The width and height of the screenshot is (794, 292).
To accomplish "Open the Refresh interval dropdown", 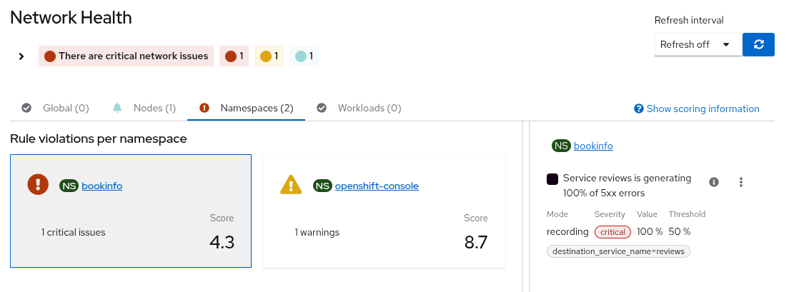I will [698, 44].
